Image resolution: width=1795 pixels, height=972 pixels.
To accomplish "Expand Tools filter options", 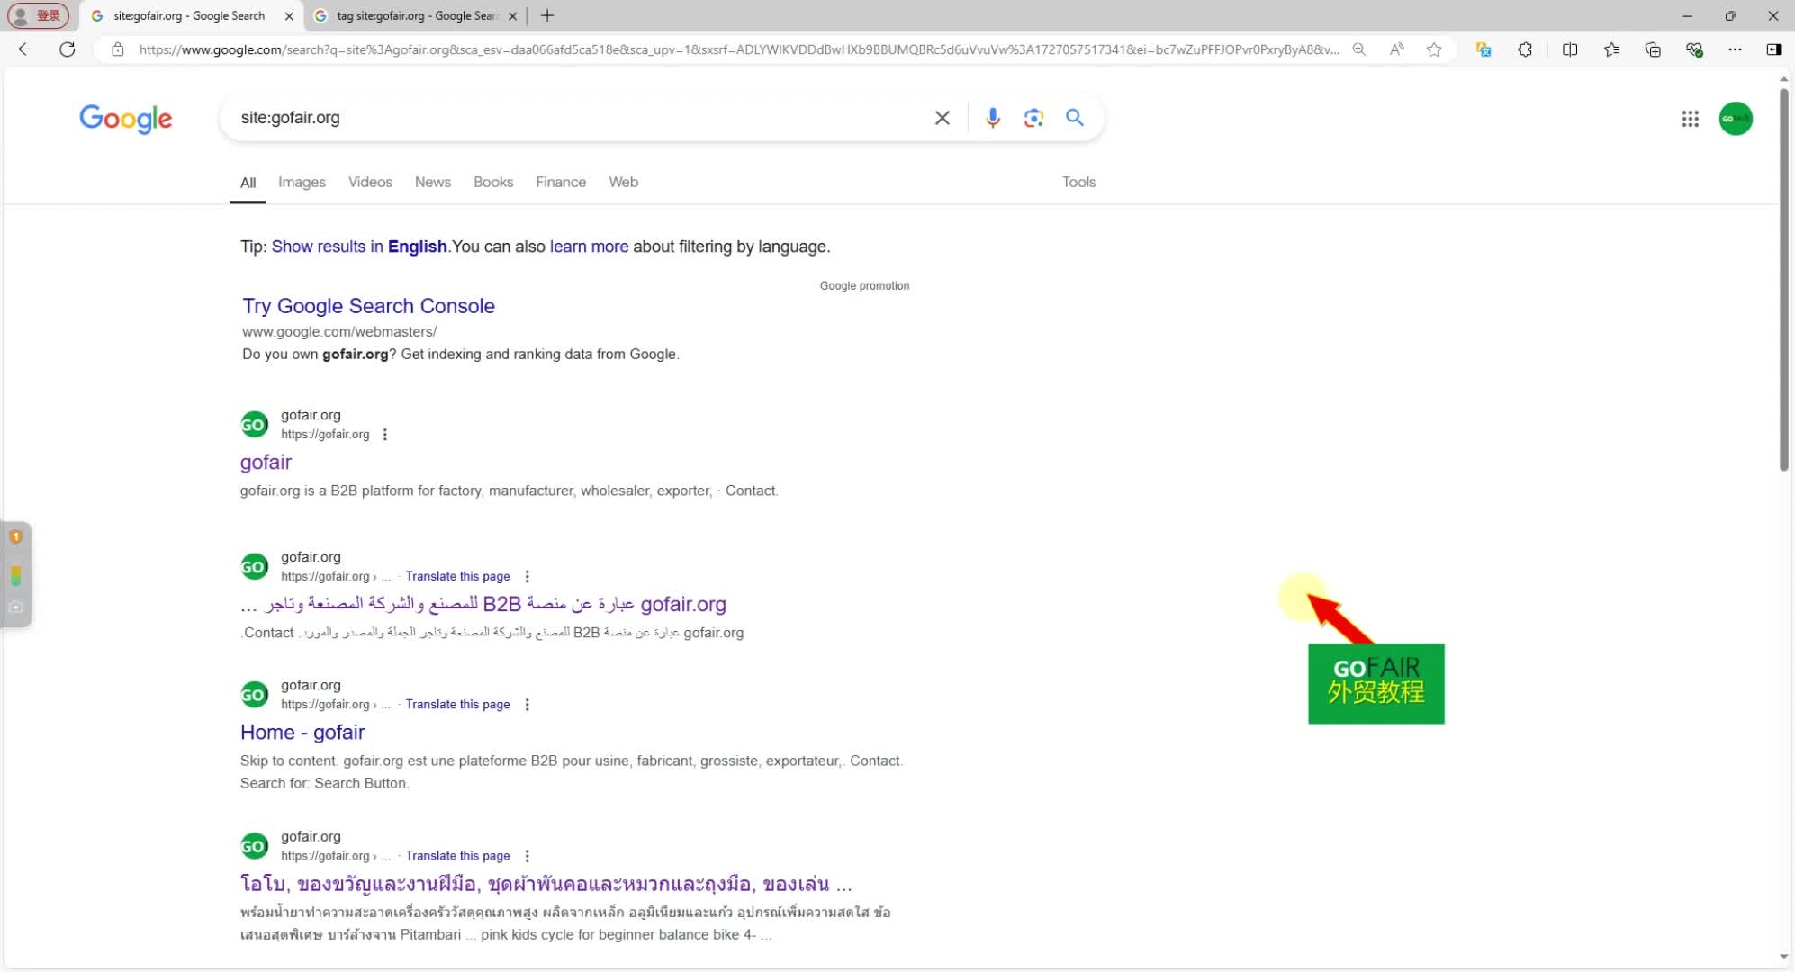I will pos(1078,182).
